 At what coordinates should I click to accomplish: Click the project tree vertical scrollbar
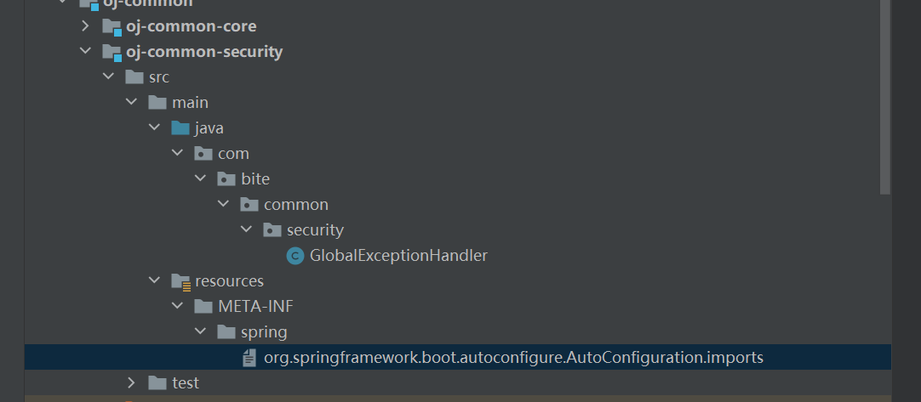point(885,97)
